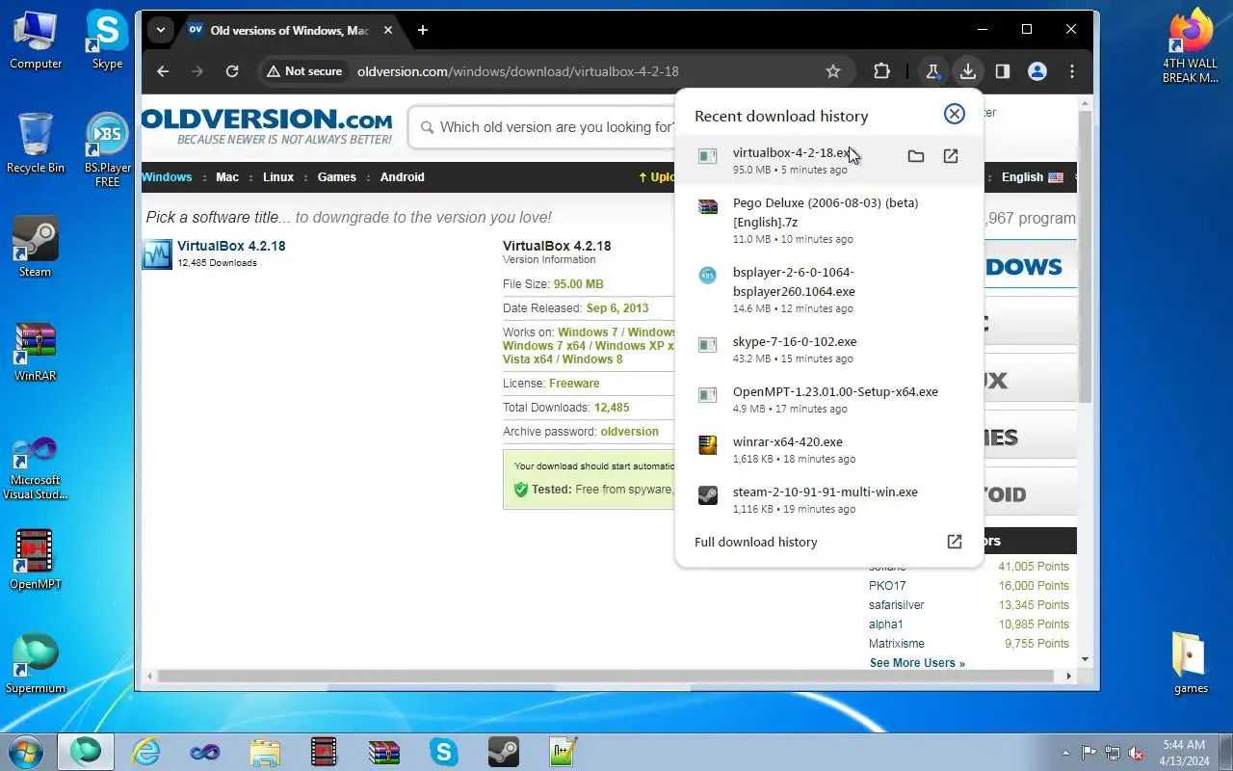Open Computer desktop icon
The image size is (1233, 771).
[x=36, y=40]
